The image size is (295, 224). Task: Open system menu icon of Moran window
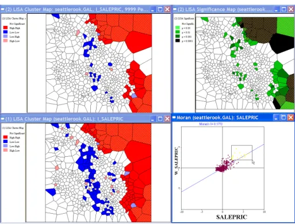pyautogui.click(x=174, y=117)
